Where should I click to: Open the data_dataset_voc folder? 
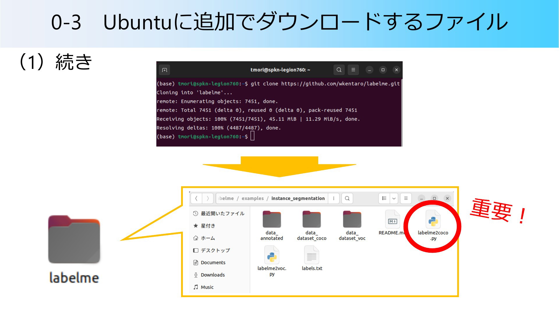[x=352, y=226]
